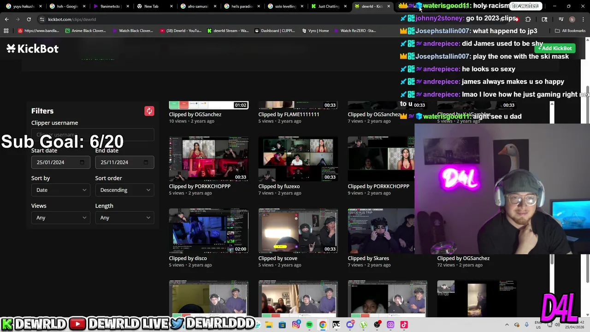This screenshot has height=332, width=590.
Task: Open Discord from the taskbar
Action: [x=350, y=325]
